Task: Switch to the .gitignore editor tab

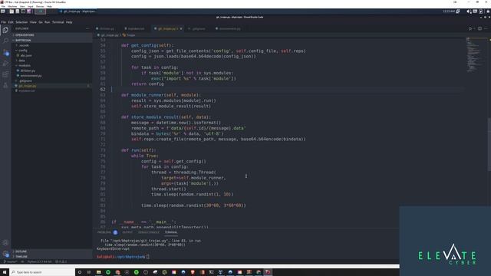Action: (x=197, y=29)
